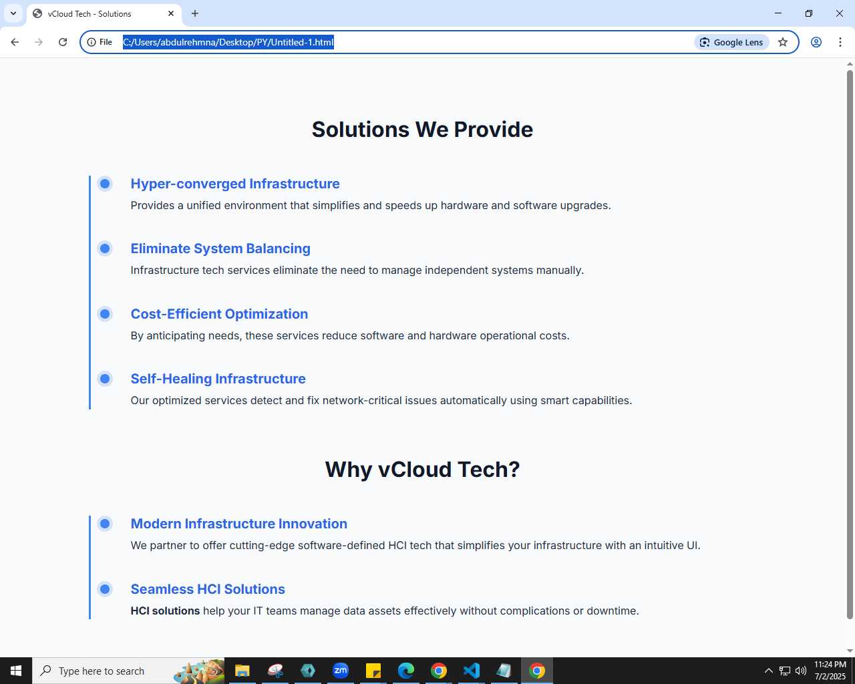Click the taskbar search box
855x684 pixels.
pyautogui.click(x=128, y=671)
